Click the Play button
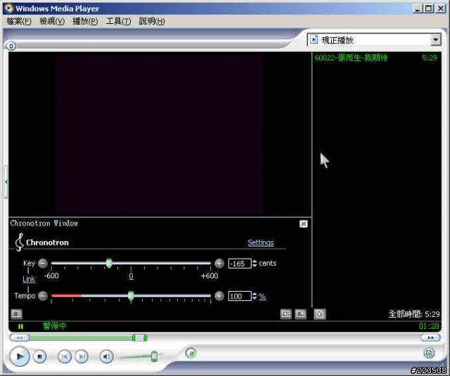 pyautogui.click(x=20, y=356)
